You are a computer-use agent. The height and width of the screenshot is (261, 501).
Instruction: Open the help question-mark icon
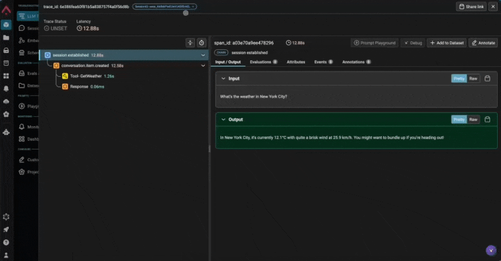(x=6, y=243)
